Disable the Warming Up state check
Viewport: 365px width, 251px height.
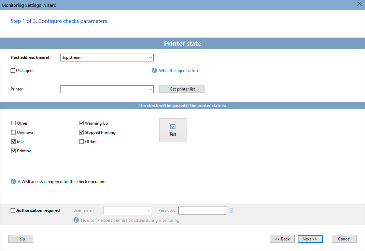point(81,123)
